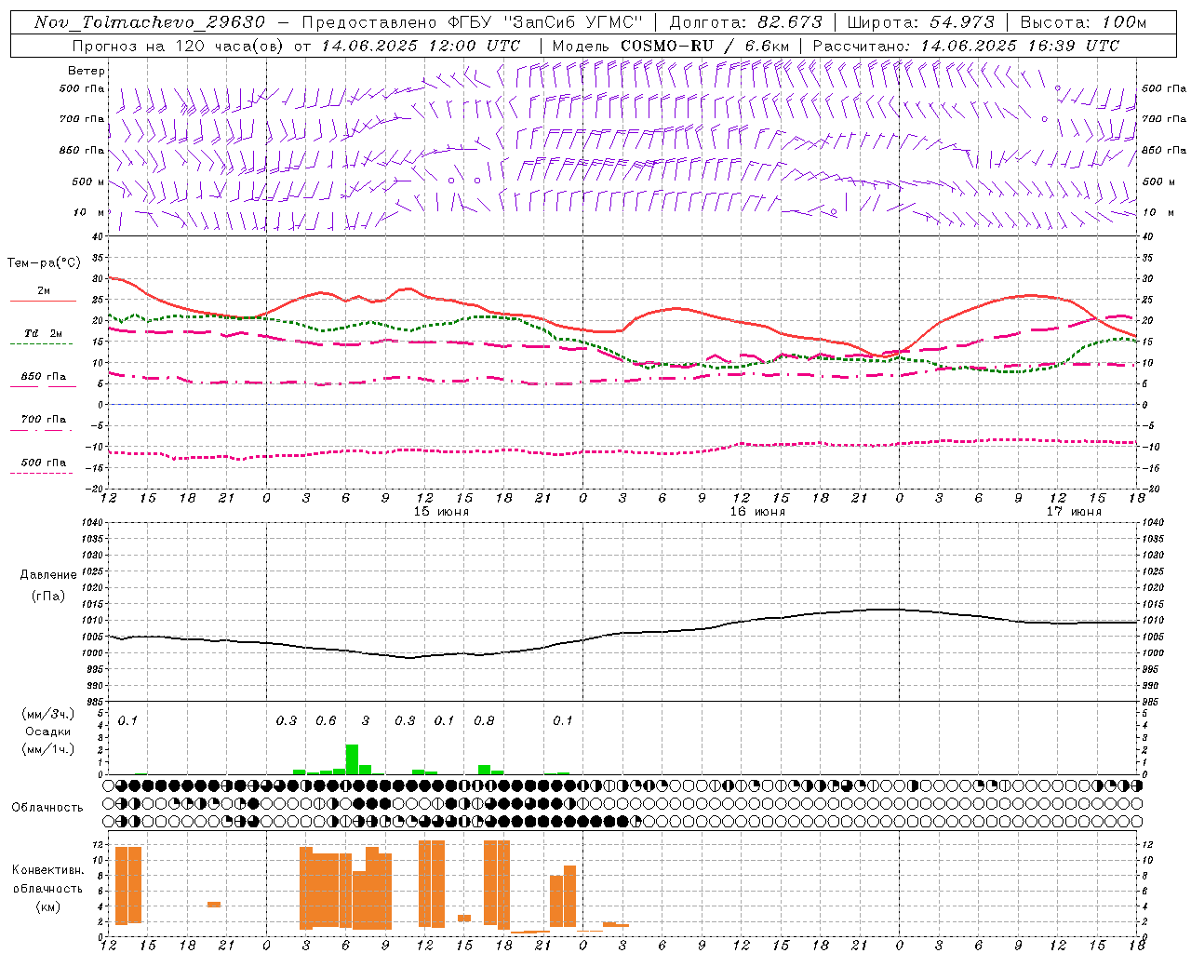Click the 3 precipitation amount value
This screenshot has width=1191, height=953.
point(366,721)
